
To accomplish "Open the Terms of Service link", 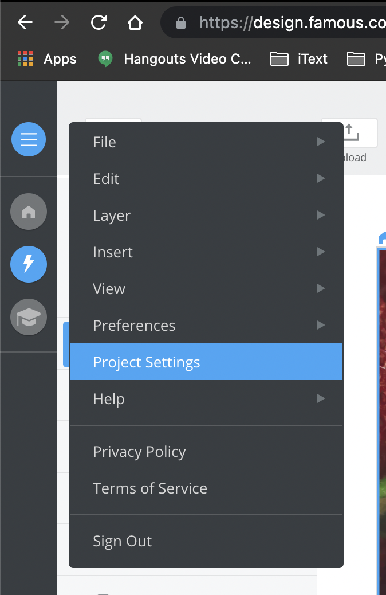I will [150, 488].
